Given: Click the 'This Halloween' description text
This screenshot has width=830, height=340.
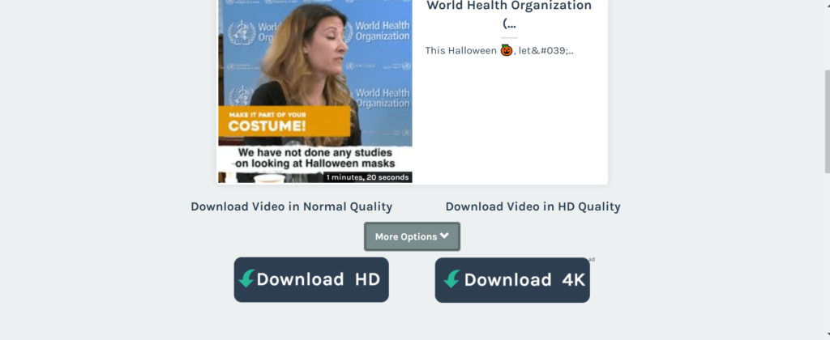Looking at the screenshot, I should coord(499,51).
